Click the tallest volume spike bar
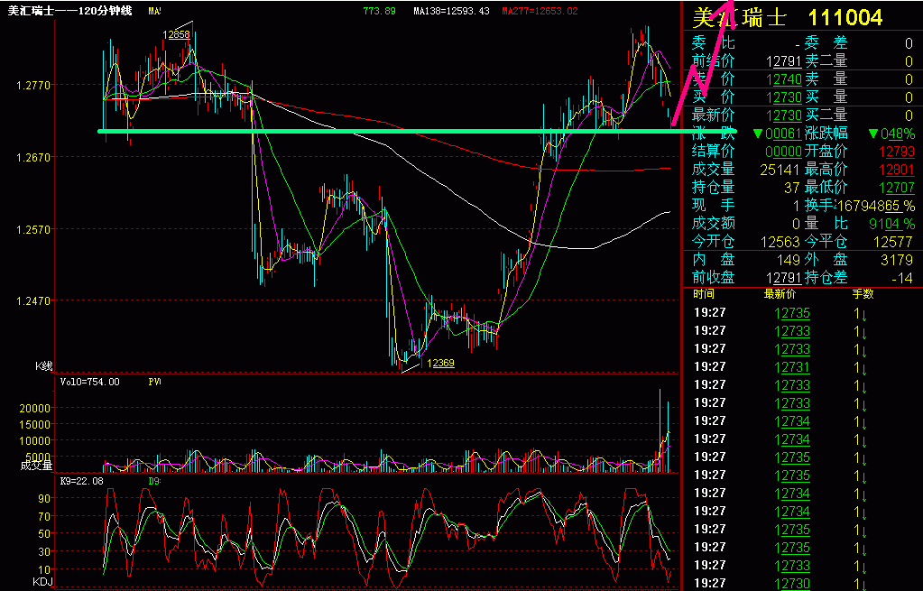 660,430
